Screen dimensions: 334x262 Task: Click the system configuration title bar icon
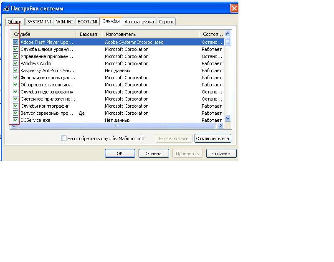tap(6, 8)
